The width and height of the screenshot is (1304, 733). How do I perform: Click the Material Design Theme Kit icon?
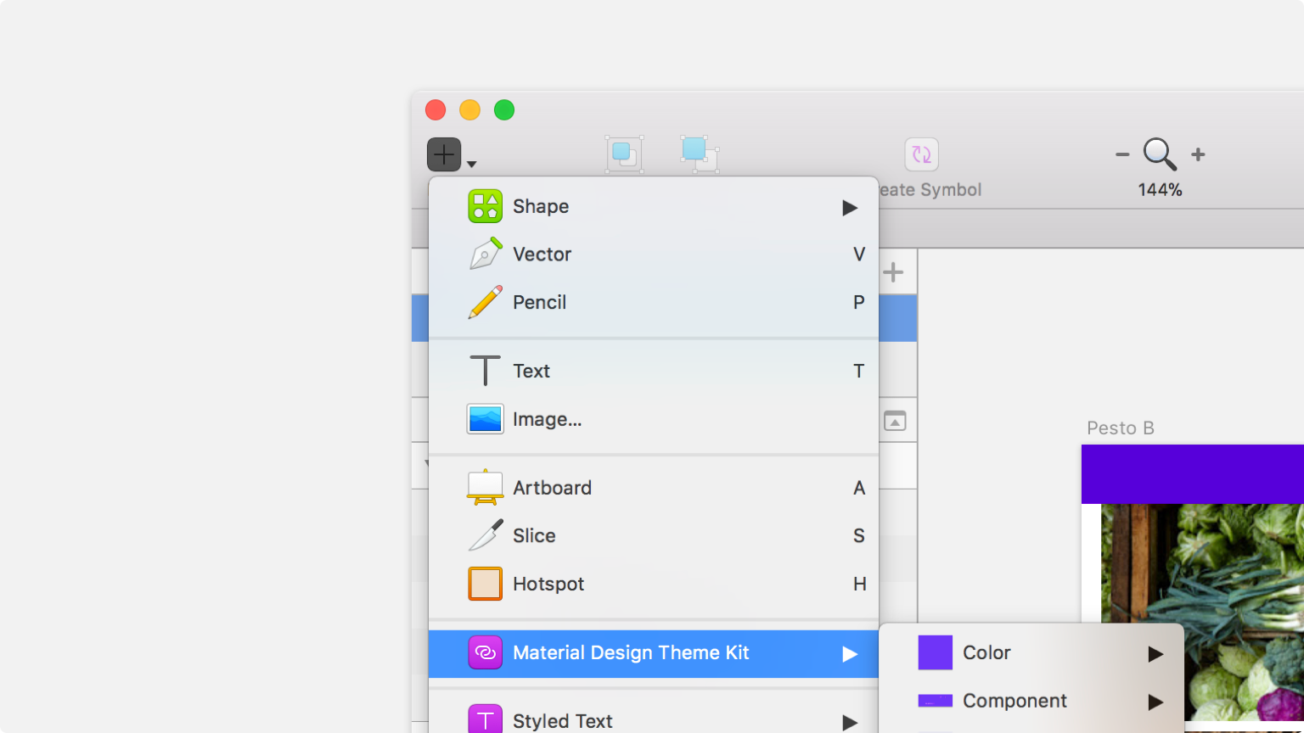(x=485, y=653)
